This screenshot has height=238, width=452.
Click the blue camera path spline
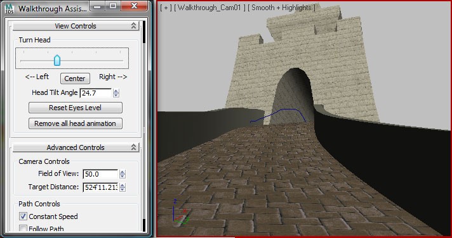click(x=278, y=116)
